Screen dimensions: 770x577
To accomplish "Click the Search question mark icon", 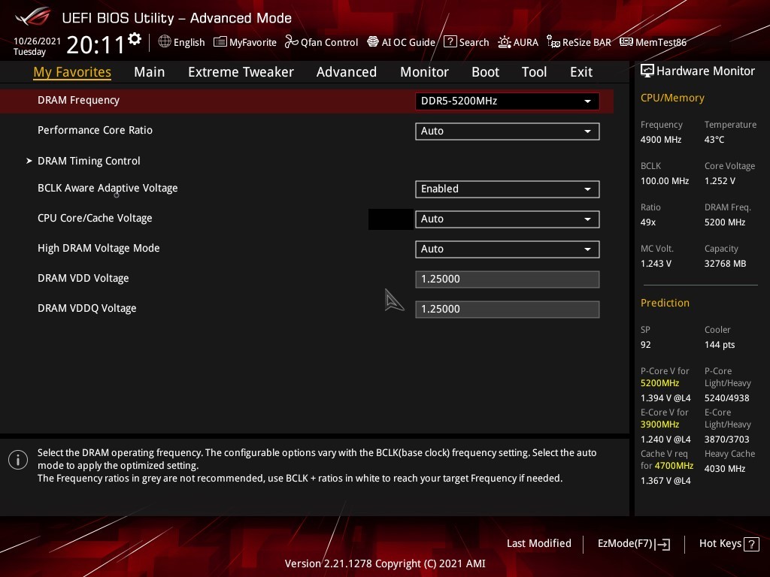I will tap(450, 42).
